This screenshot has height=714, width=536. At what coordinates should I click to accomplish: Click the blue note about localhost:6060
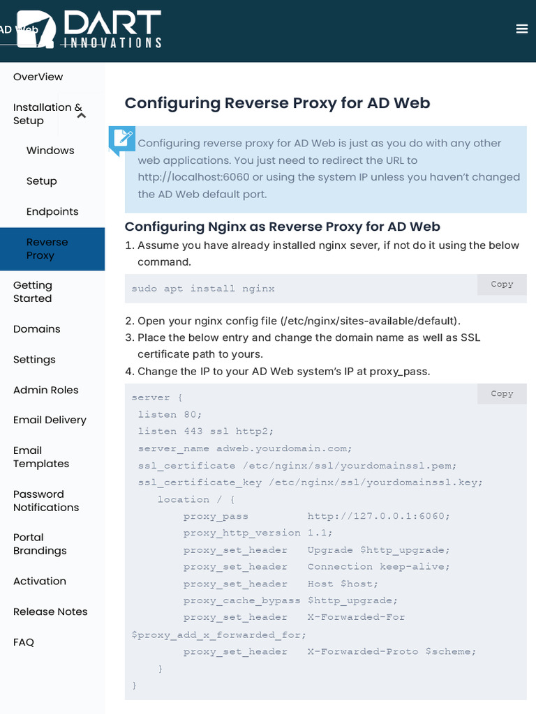click(326, 169)
